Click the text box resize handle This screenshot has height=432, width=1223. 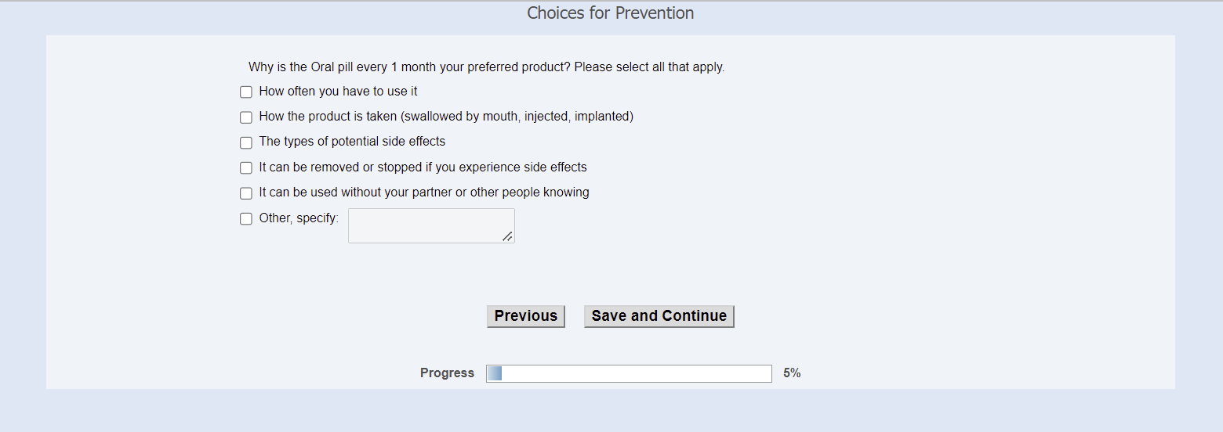point(508,236)
